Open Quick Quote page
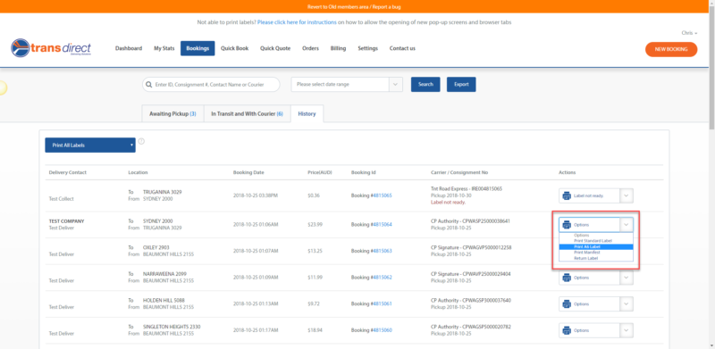The image size is (715, 349). (275, 48)
